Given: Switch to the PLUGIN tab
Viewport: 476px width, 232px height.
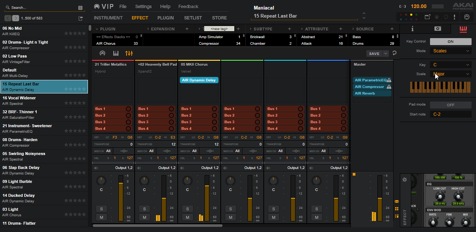Looking at the screenshot, I should (x=166, y=18).
